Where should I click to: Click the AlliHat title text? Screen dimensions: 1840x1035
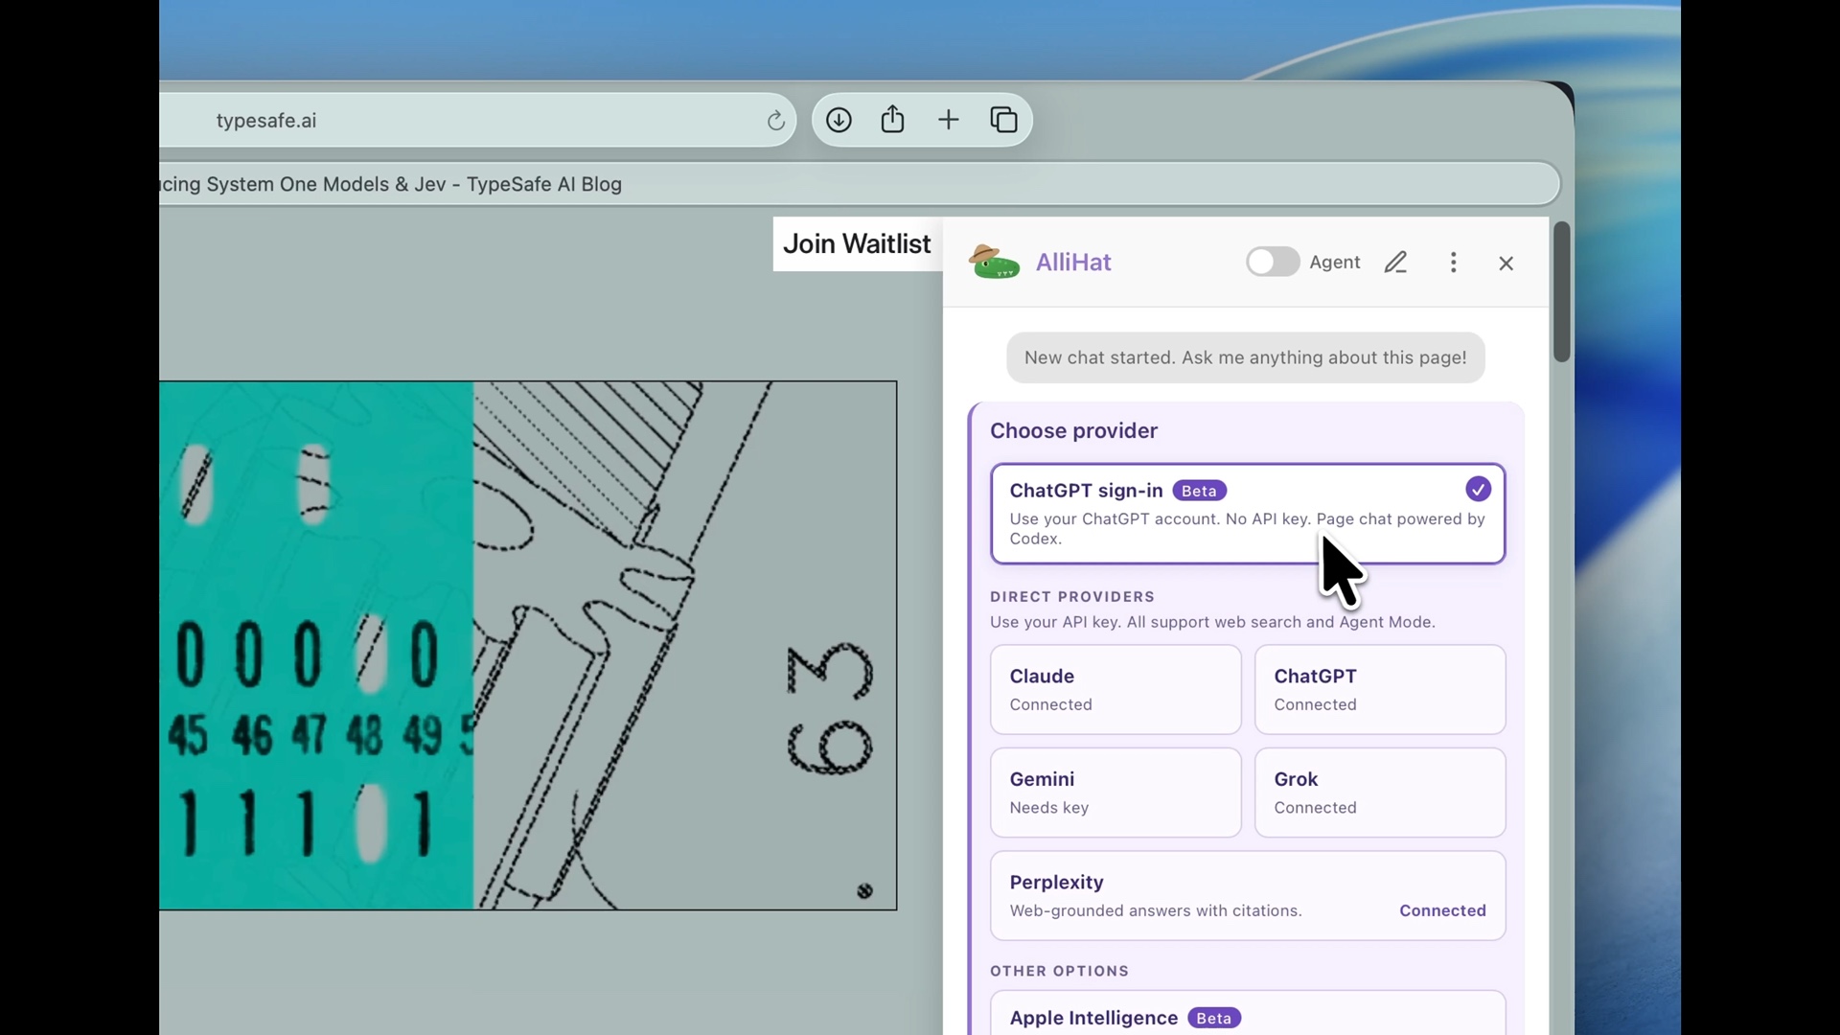(1073, 263)
